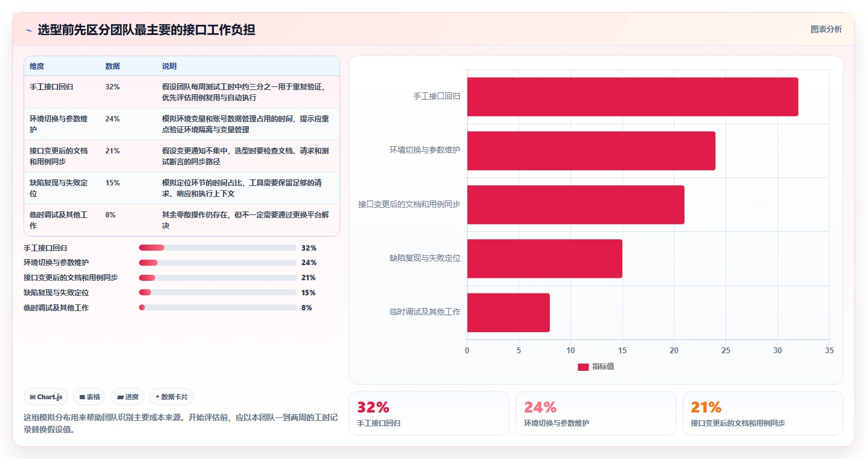
Task: Click the star icon in the 数据卡片 tag
Action: (157, 397)
